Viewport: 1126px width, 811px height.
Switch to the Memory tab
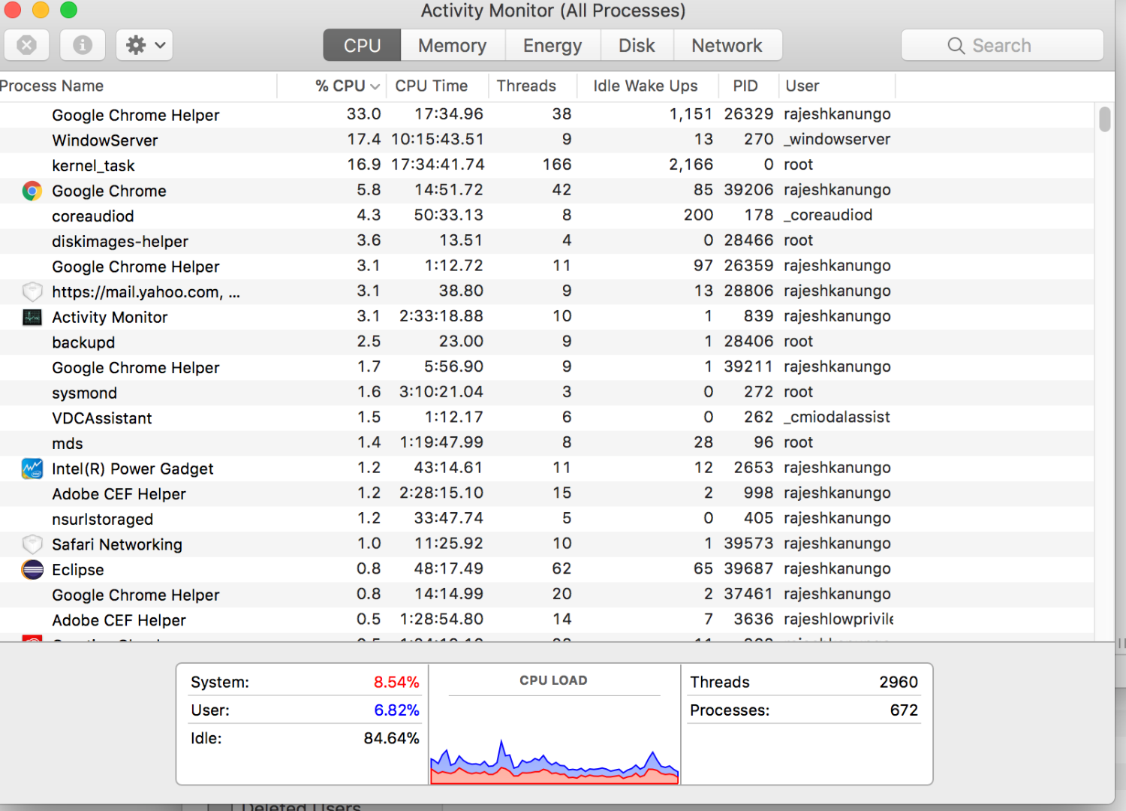(x=453, y=45)
